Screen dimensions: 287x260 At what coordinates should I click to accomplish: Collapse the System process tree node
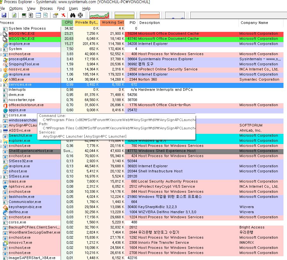tap(1, 49)
